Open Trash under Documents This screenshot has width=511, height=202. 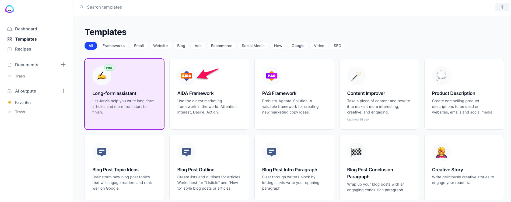(20, 76)
